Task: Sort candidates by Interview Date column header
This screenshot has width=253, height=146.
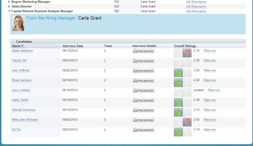Action: (72, 46)
